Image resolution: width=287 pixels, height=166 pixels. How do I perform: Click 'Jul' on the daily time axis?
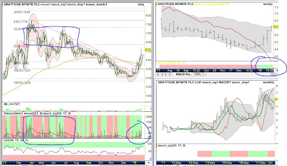(x=65, y=162)
